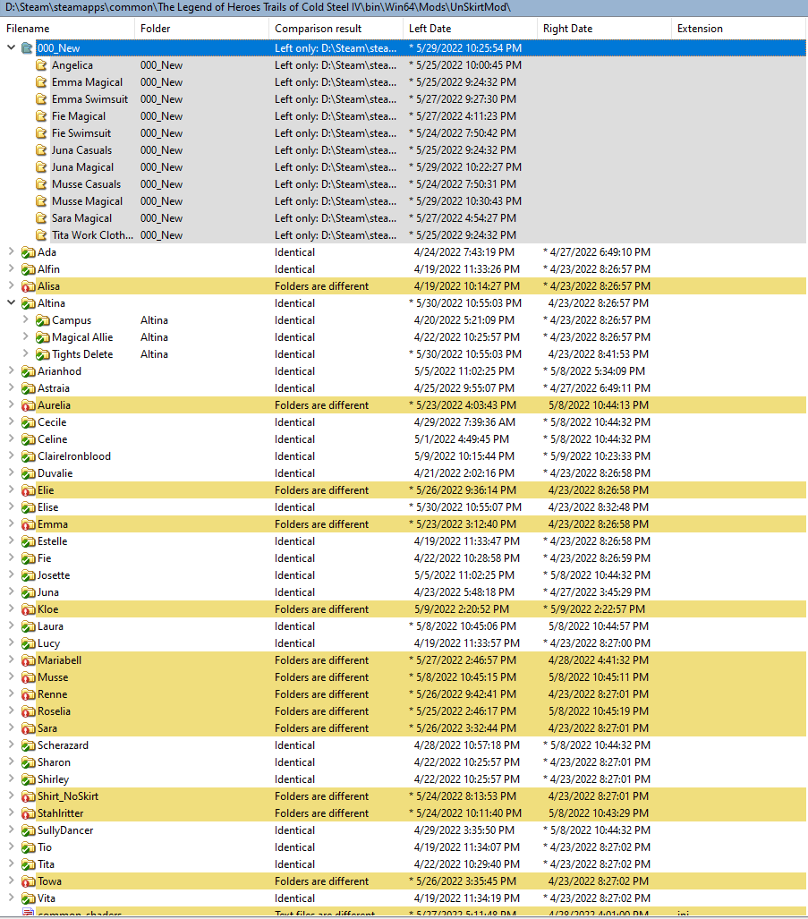This screenshot has width=808, height=919.
Task: Click the Fie Magical folder icon
Action: click(x=41, y=116)
